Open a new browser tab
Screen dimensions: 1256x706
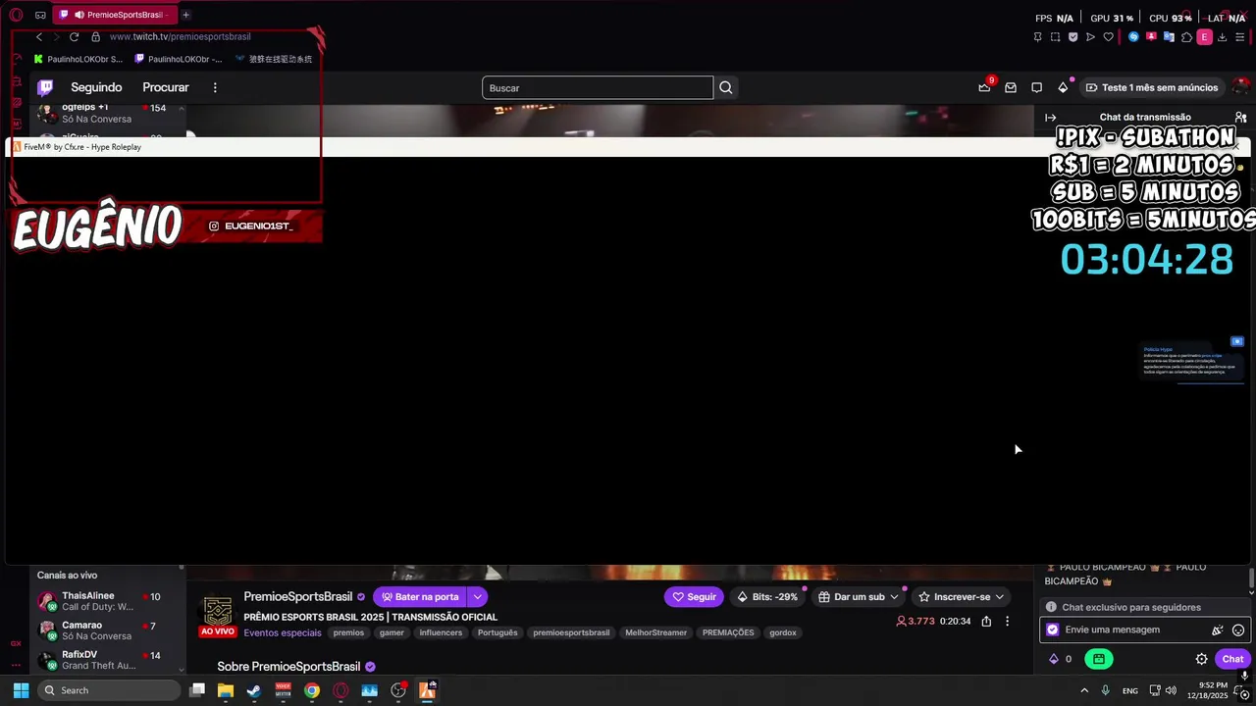(x=185, y=15)
